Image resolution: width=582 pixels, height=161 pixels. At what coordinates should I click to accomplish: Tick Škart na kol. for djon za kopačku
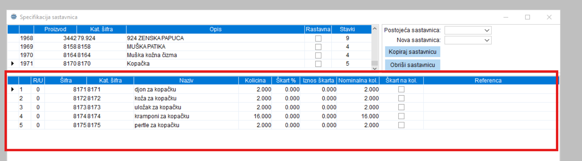pyautogui.click(x=402, y=89)
